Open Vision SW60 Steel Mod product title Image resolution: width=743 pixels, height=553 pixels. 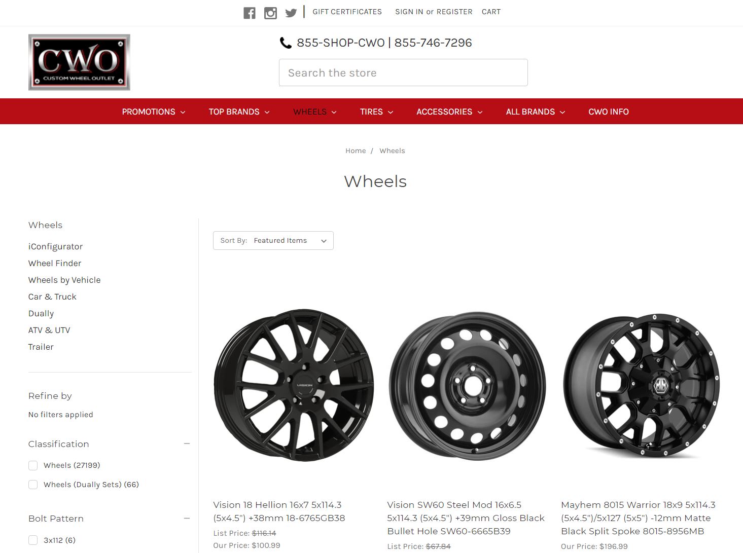(466, 518)
